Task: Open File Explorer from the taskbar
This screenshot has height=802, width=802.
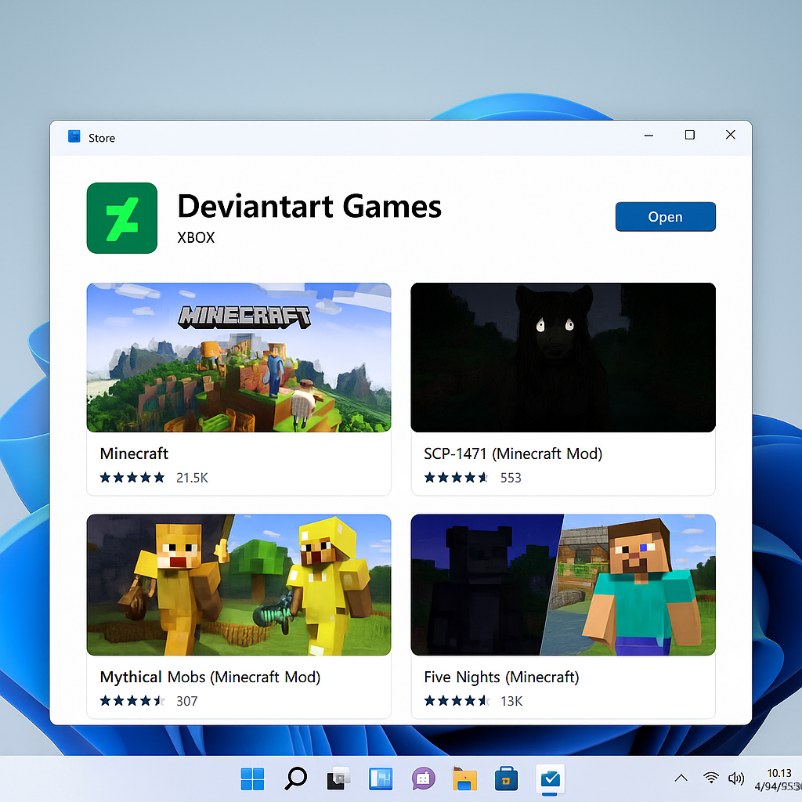Action: point(464,779)
